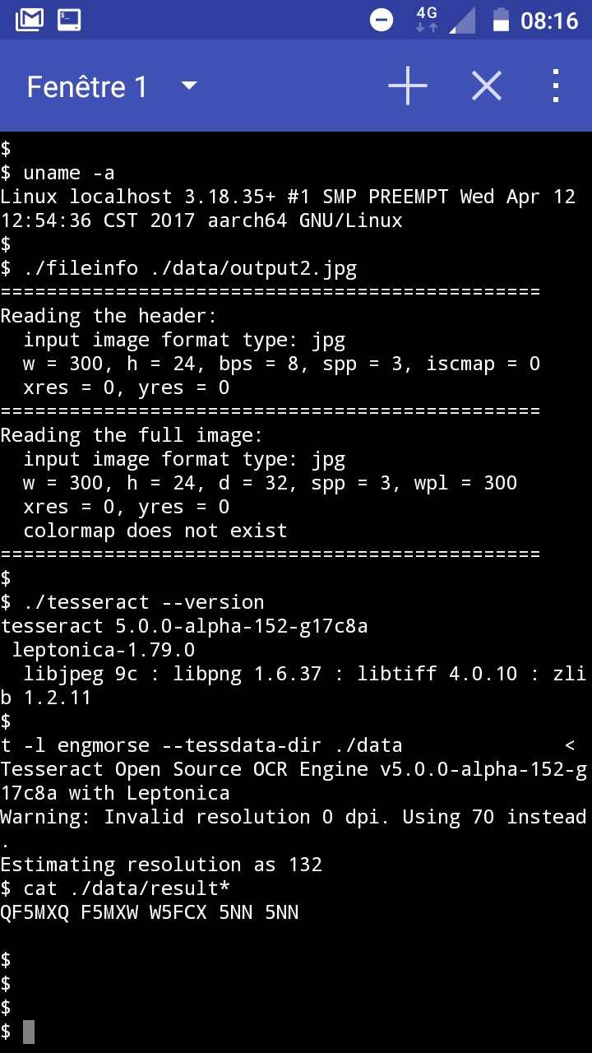The height and width of the screenshot is (1053, 592).
Task: Open the three-dot overflow menu
Action: coord(556,86)
